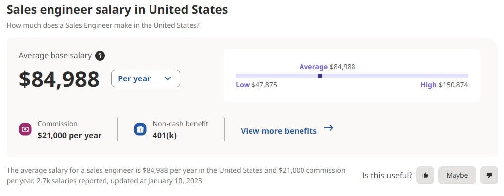Click the Is this useful? text
The image size is (504, 196).
point(387,175)
